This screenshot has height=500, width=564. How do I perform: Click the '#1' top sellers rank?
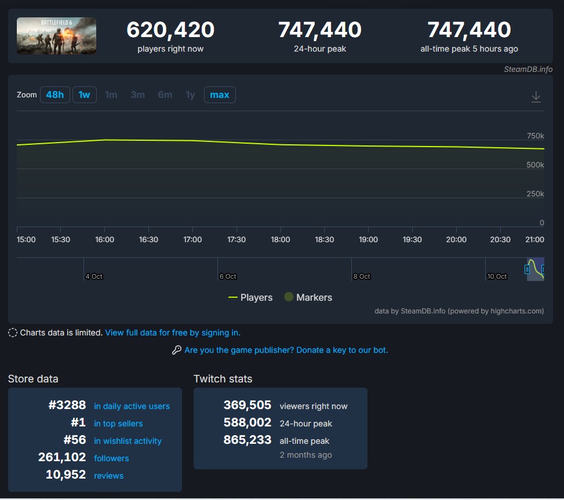click(78, 422)
